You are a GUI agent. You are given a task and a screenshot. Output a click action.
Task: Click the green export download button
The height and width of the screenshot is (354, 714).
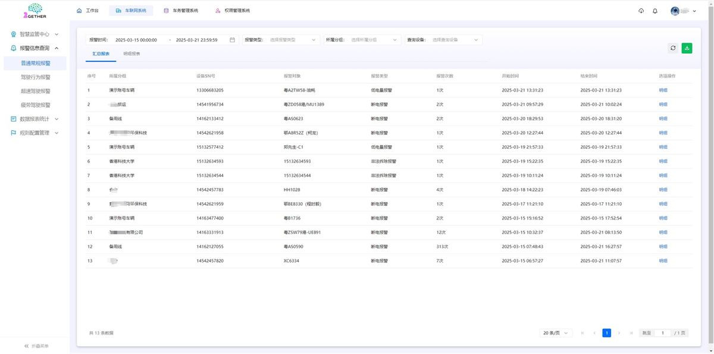point(687,48)
